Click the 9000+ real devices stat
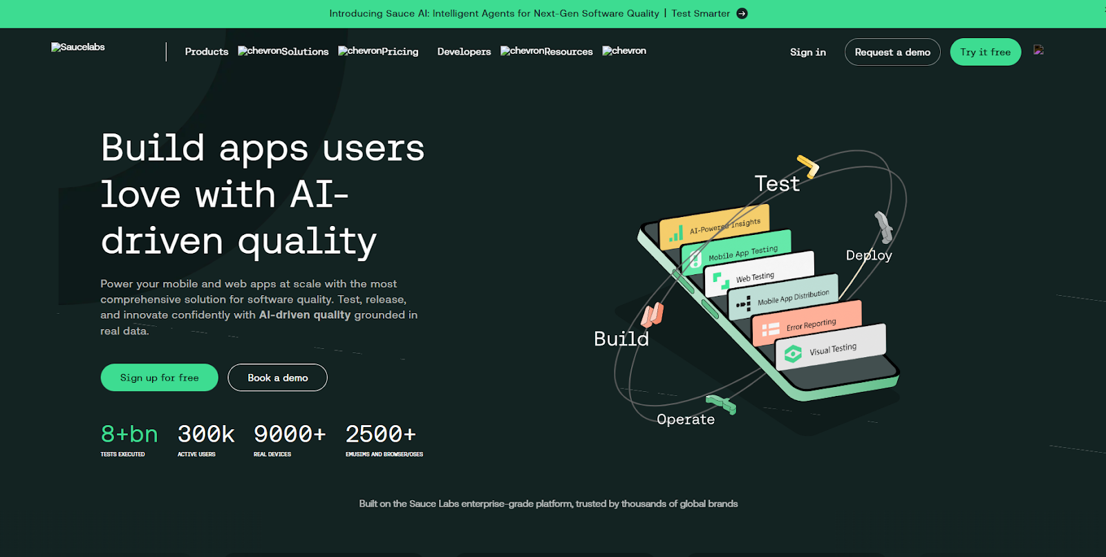Screen dimensions: 1106x557 (290, 440)
